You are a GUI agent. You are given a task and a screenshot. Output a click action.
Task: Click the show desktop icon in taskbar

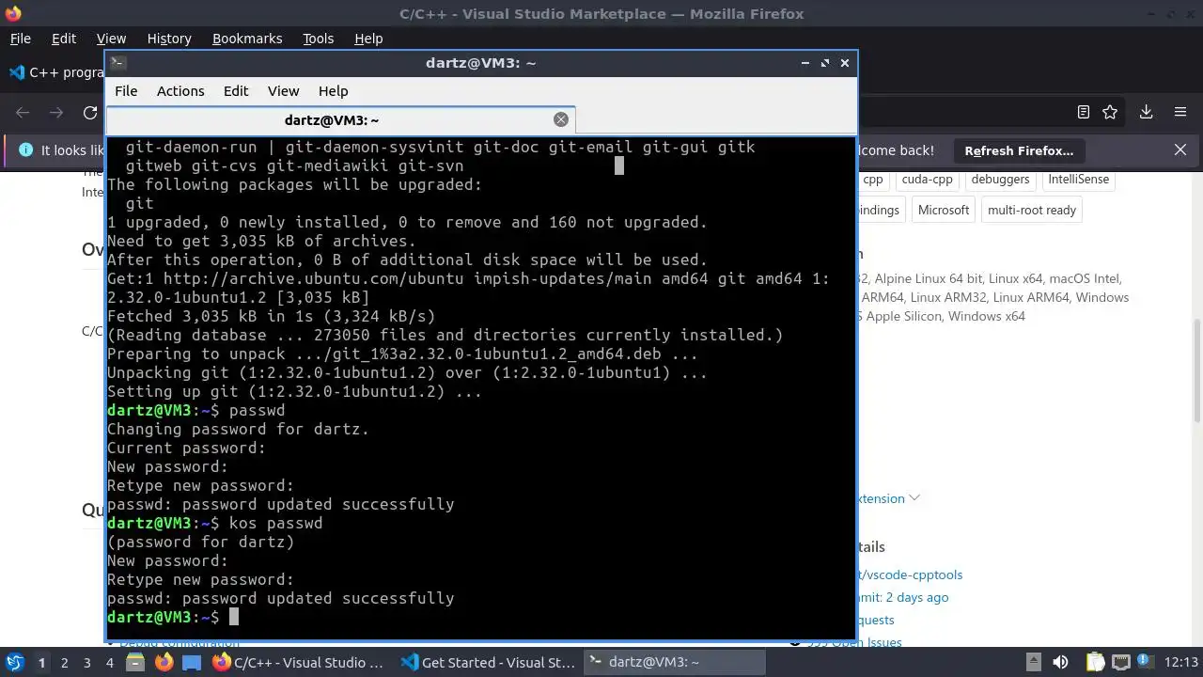pyautogui.click(x=192, y=663)
